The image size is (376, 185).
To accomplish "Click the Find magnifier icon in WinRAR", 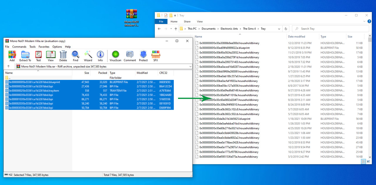I will [75, 56].
